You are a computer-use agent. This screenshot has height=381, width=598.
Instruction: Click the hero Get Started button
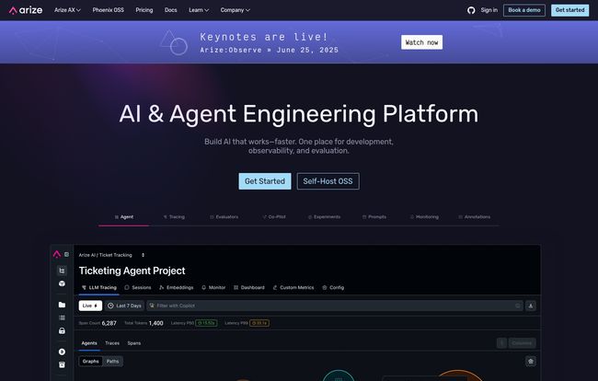tap(265, 181)
